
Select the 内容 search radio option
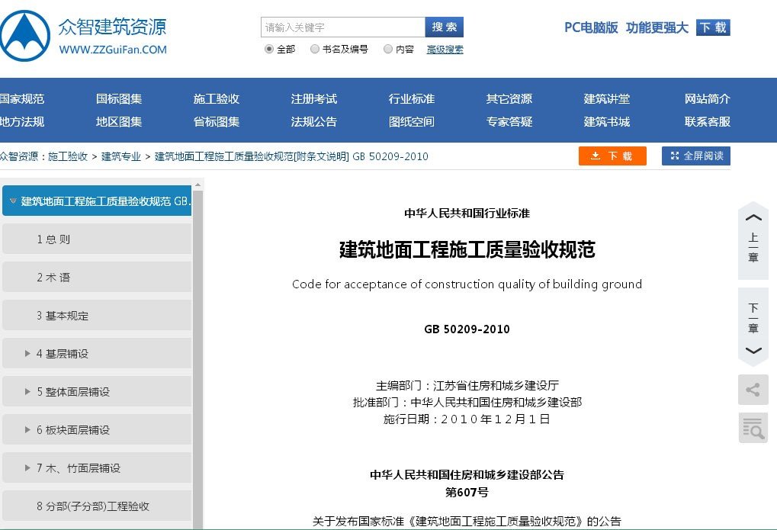click(x=388, y=50)
